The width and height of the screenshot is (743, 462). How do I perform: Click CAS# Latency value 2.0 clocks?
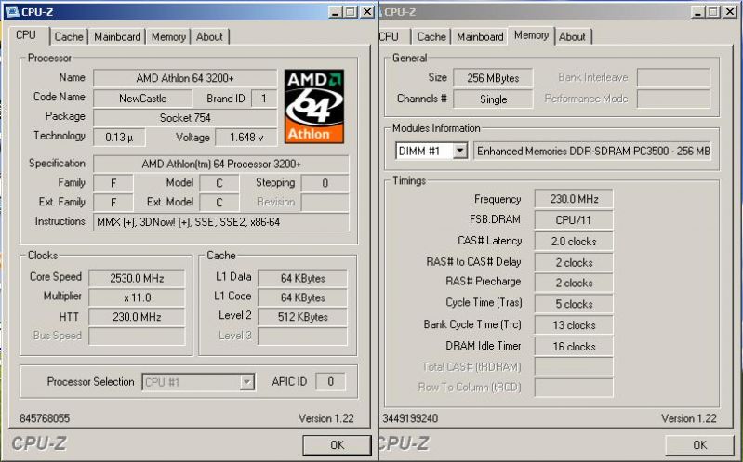tap(574, 242)
